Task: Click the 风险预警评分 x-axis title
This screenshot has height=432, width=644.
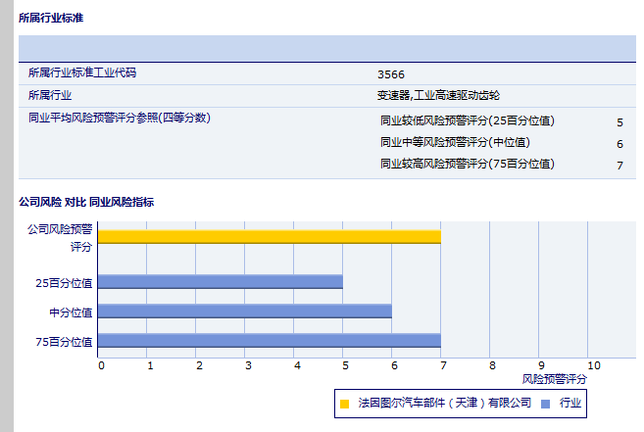Action: coord(554,378)
